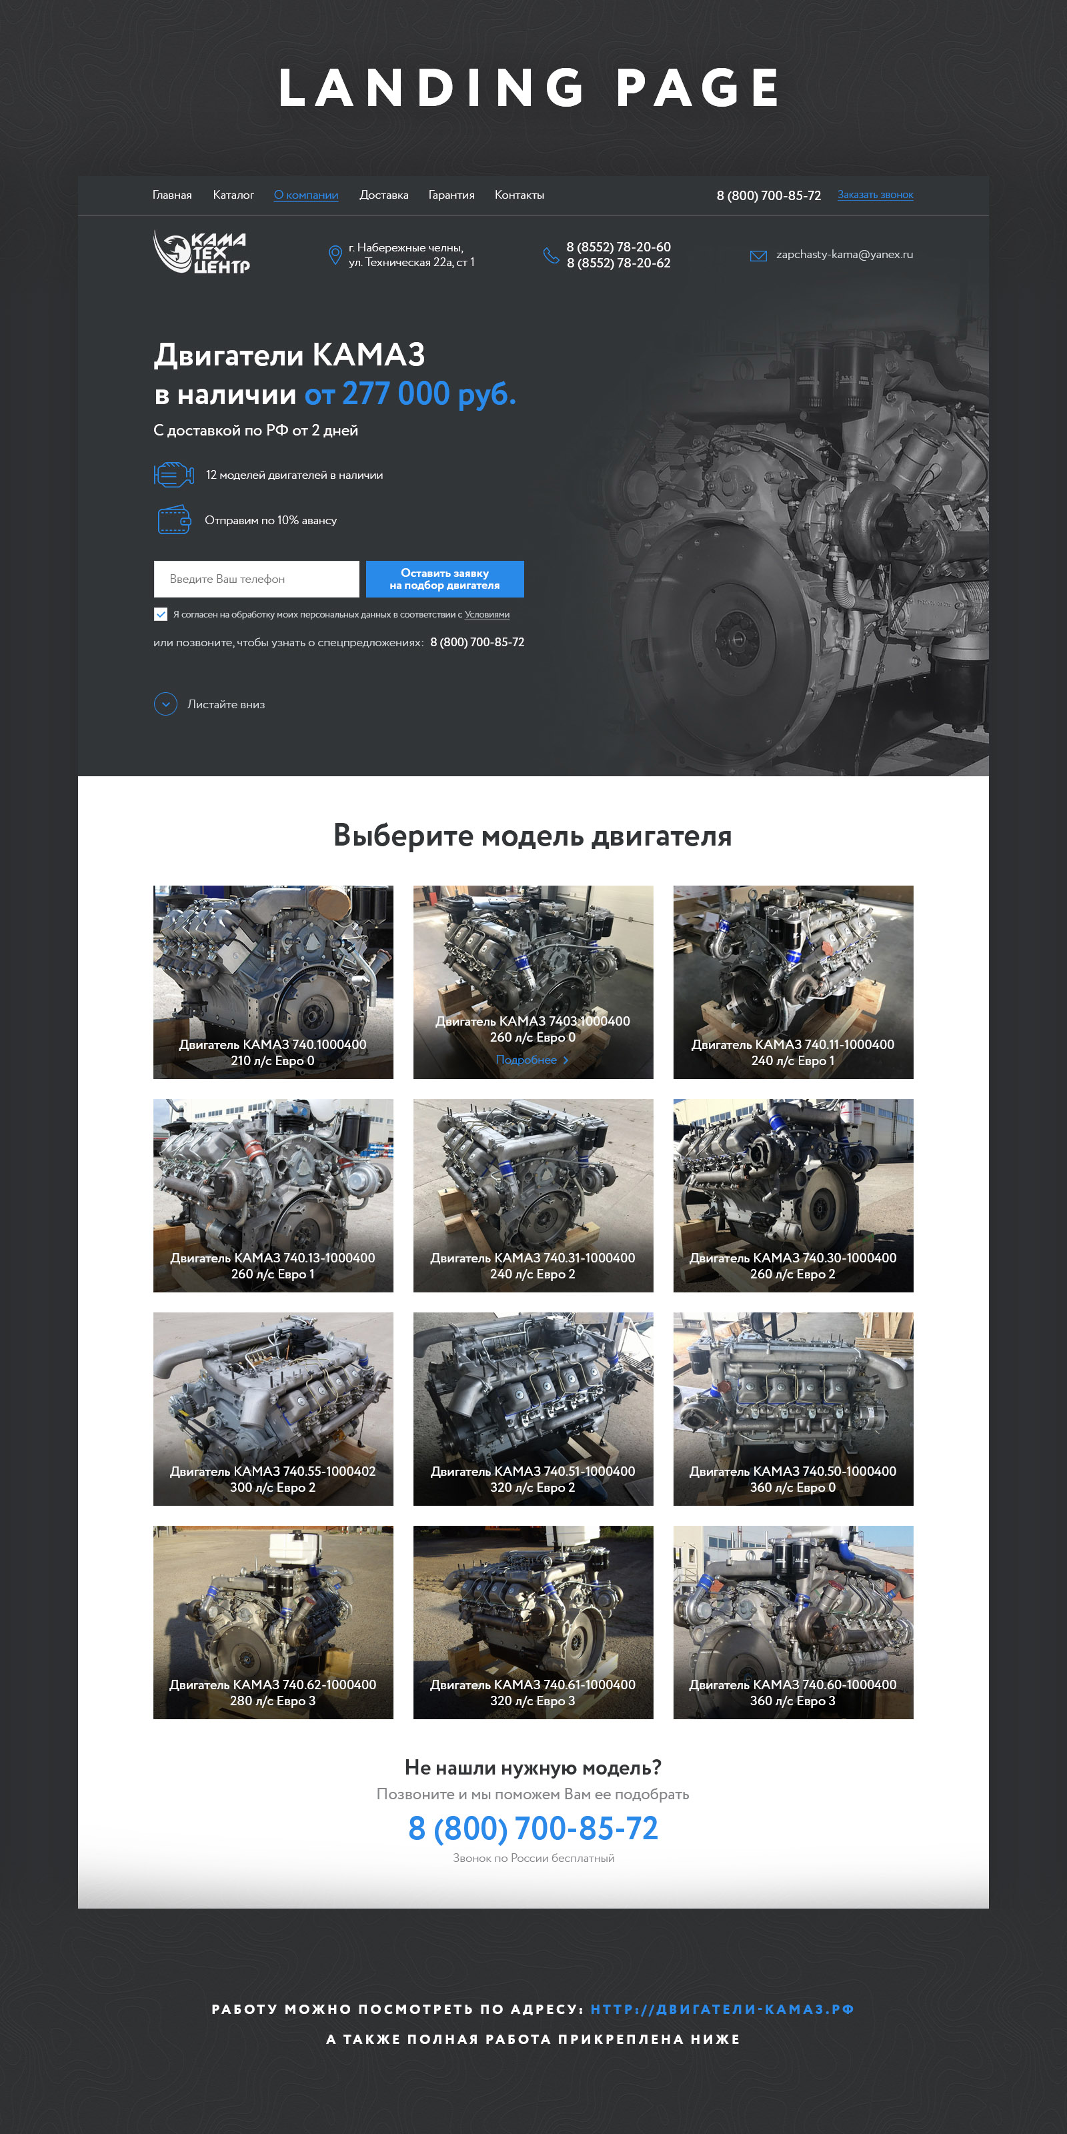Select the КАМАЗ 740.30-1000400 engine card
This screenshot has width=1067, height=2134.
(794, 1196)
